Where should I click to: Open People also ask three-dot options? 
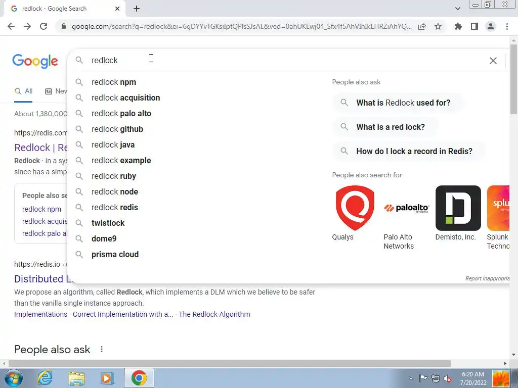pos(102,349)
